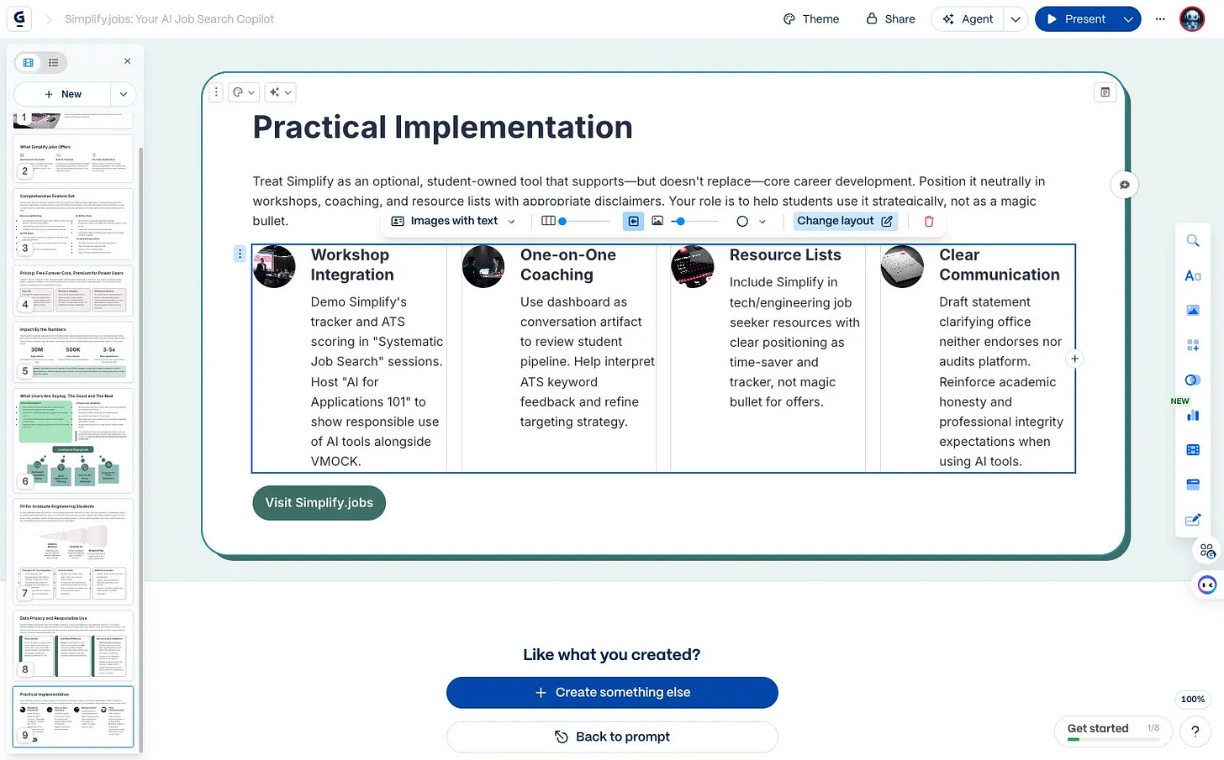The width and height of the screenshot is (1224, 760).
Task: Close the slide sidebar panel
Action: tap(127, 61)
